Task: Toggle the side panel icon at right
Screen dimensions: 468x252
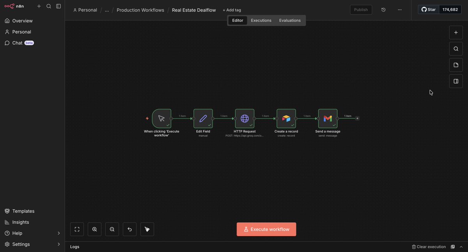Action: coord(456,81)
